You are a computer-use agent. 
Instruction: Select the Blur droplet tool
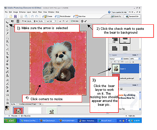[7, 99]
